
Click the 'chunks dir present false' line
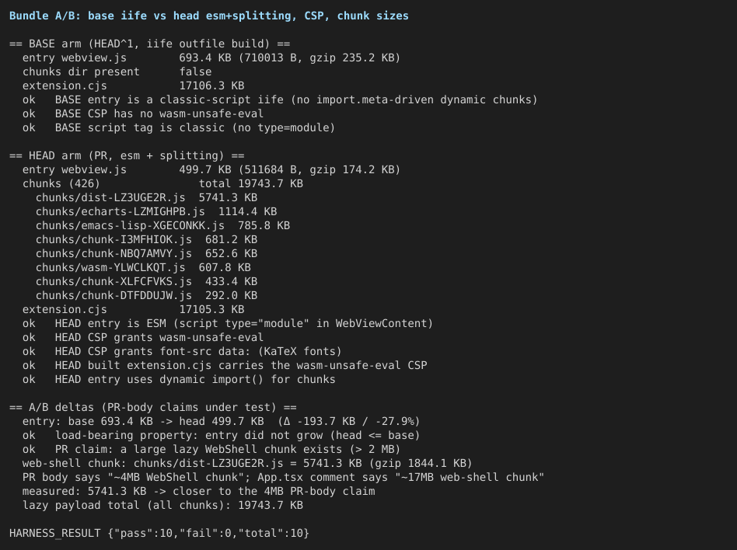(x=117, y=72)
